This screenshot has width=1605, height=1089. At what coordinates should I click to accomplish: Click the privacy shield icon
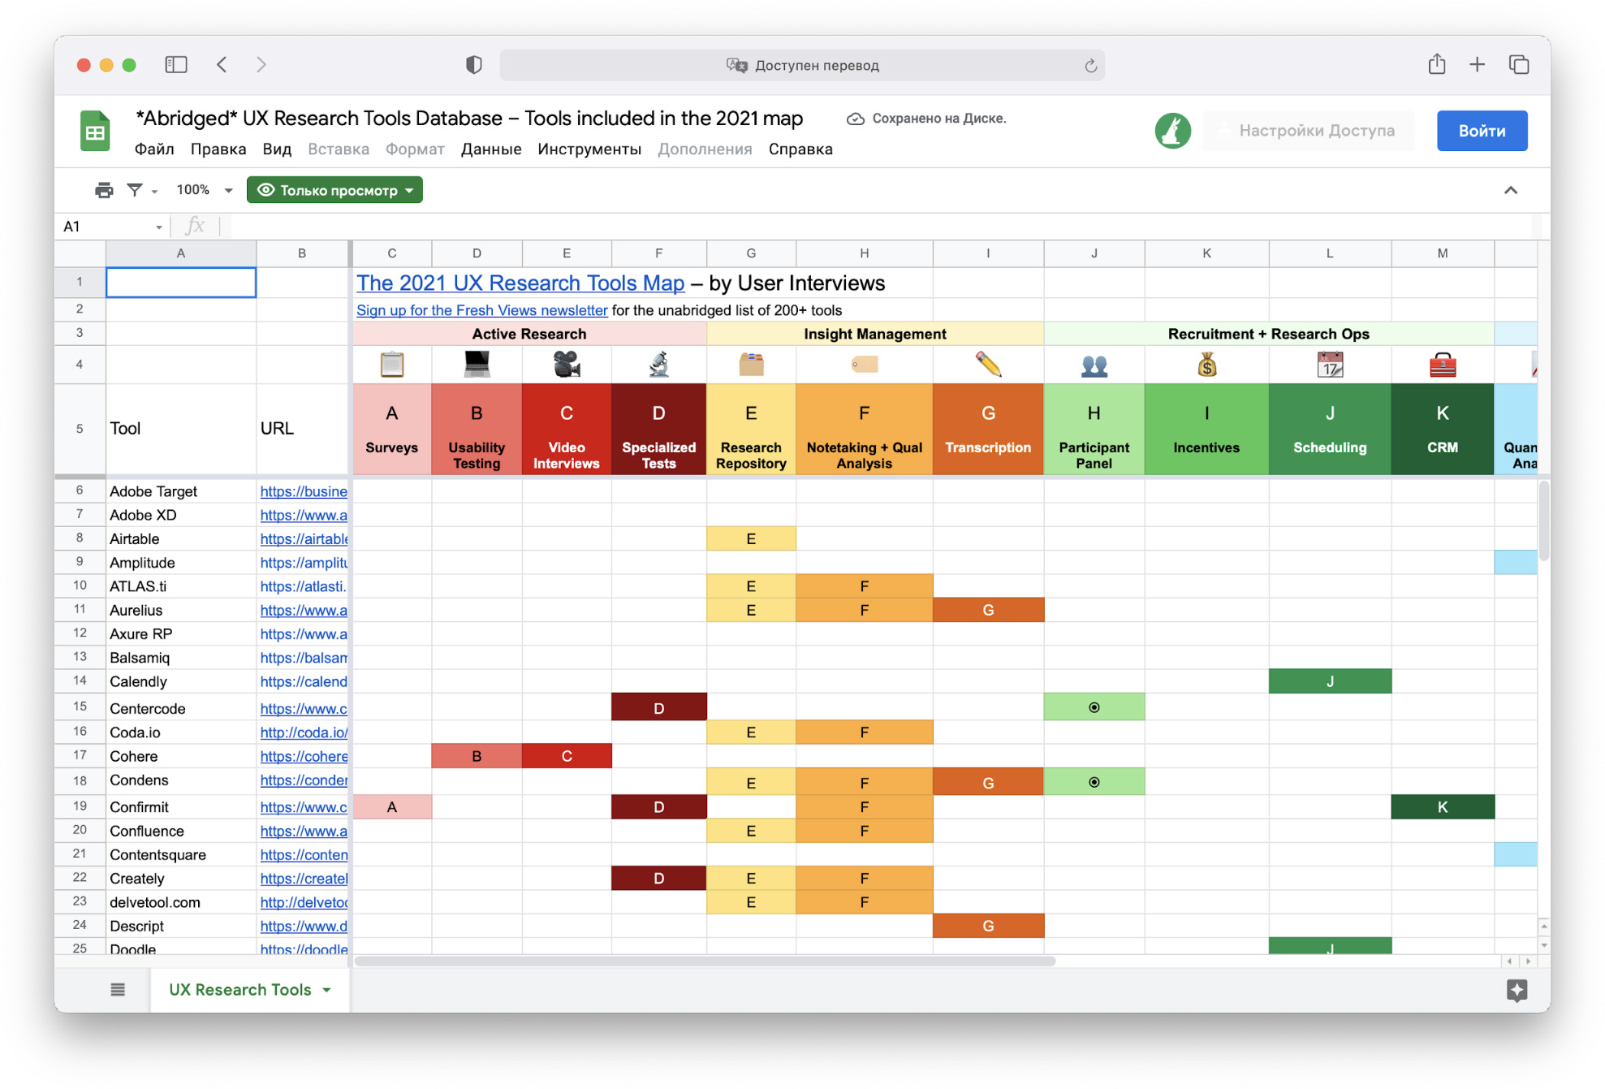474,65
